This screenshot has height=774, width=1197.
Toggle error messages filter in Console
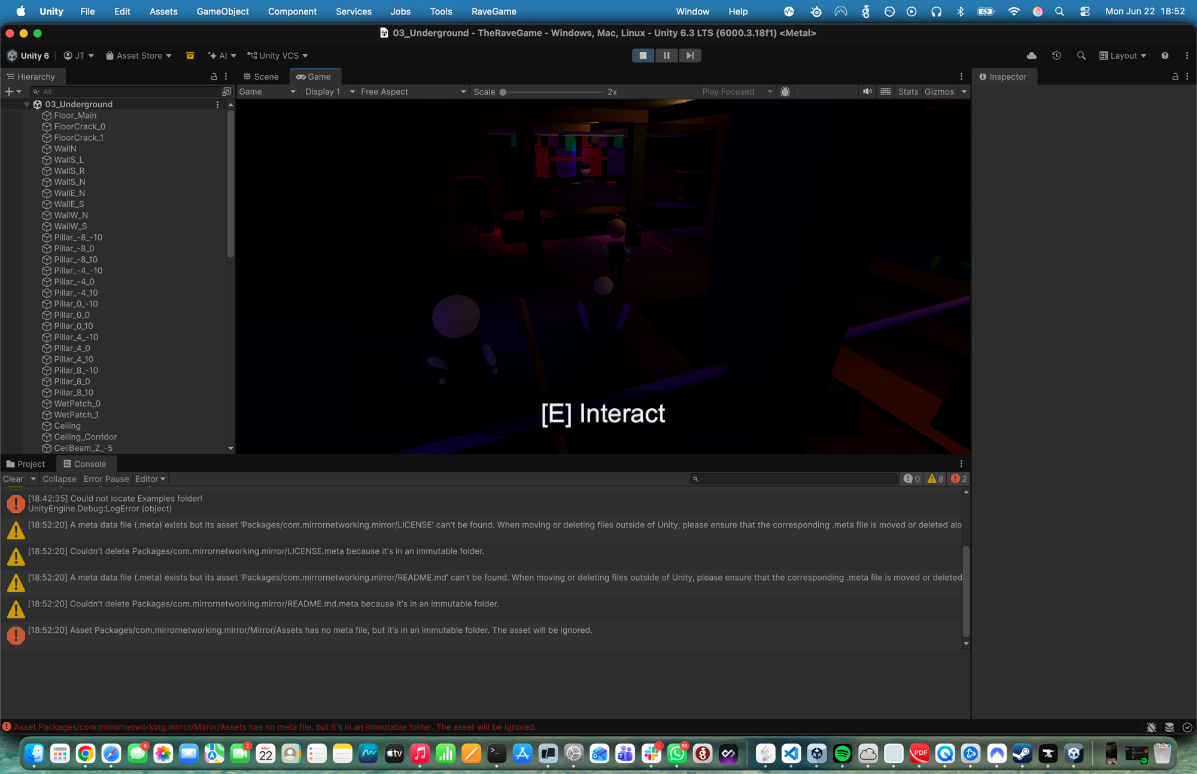click(959, 479)
